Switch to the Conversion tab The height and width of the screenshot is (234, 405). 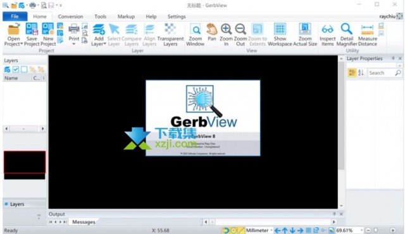(x=70, y=16)
